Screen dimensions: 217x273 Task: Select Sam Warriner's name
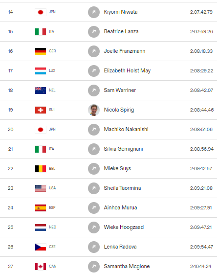[120, 90]
